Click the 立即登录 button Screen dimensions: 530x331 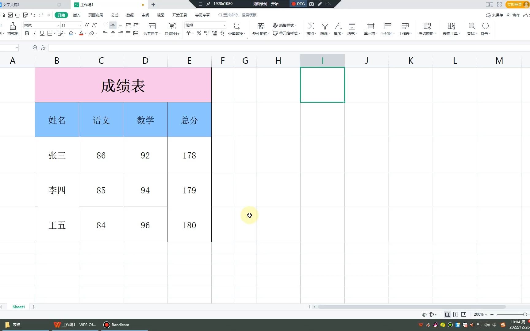coord(514,4)
